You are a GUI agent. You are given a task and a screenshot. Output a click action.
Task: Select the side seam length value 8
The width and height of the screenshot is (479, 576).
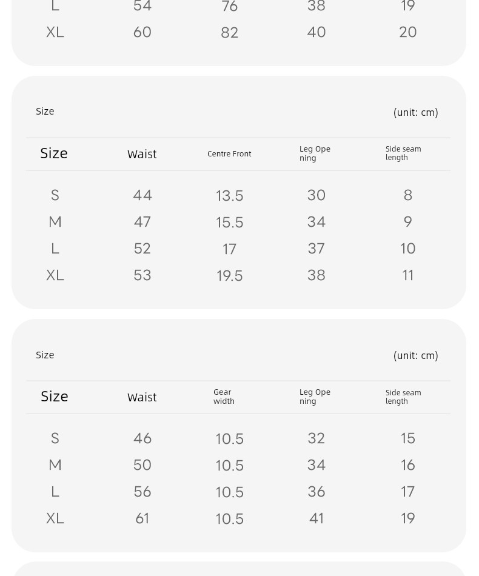pyautogui.click(x=407, y=195)
